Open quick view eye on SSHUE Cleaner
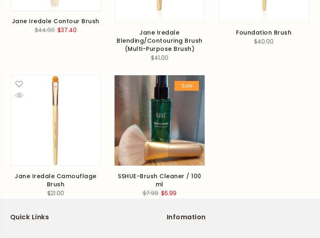The image size is (320, 238). 123,96
